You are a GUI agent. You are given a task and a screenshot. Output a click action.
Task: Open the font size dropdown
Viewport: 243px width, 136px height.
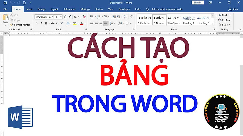pos(61,17)
